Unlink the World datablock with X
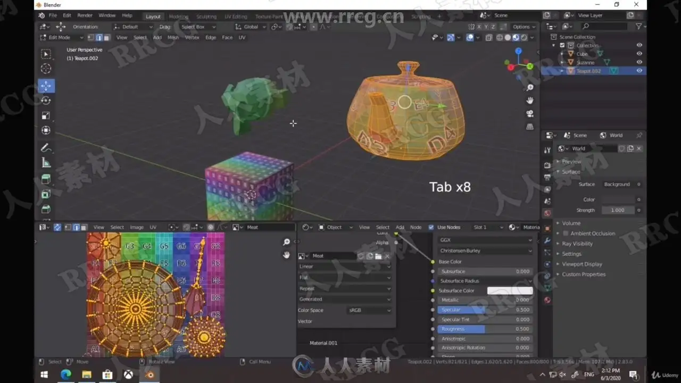681x383 pixels. tap(639, 148)
